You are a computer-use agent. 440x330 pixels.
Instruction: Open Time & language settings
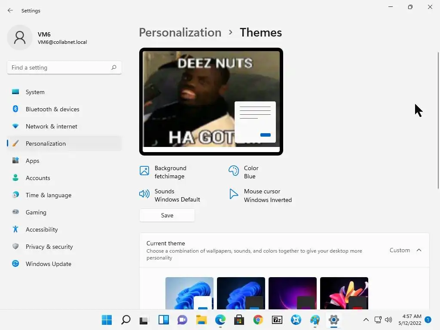coord(64,195)
